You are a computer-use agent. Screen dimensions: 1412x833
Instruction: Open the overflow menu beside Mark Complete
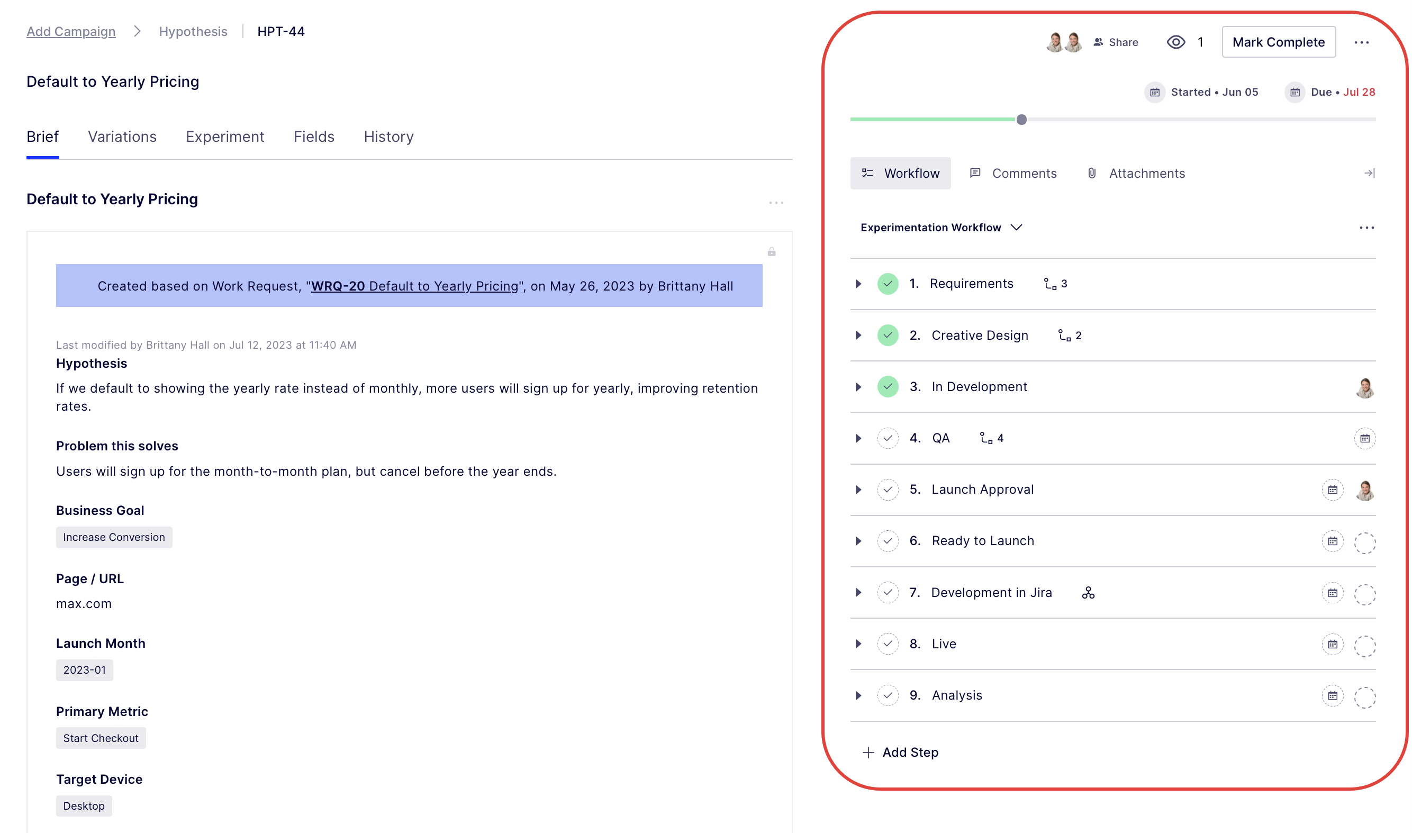1363,42
